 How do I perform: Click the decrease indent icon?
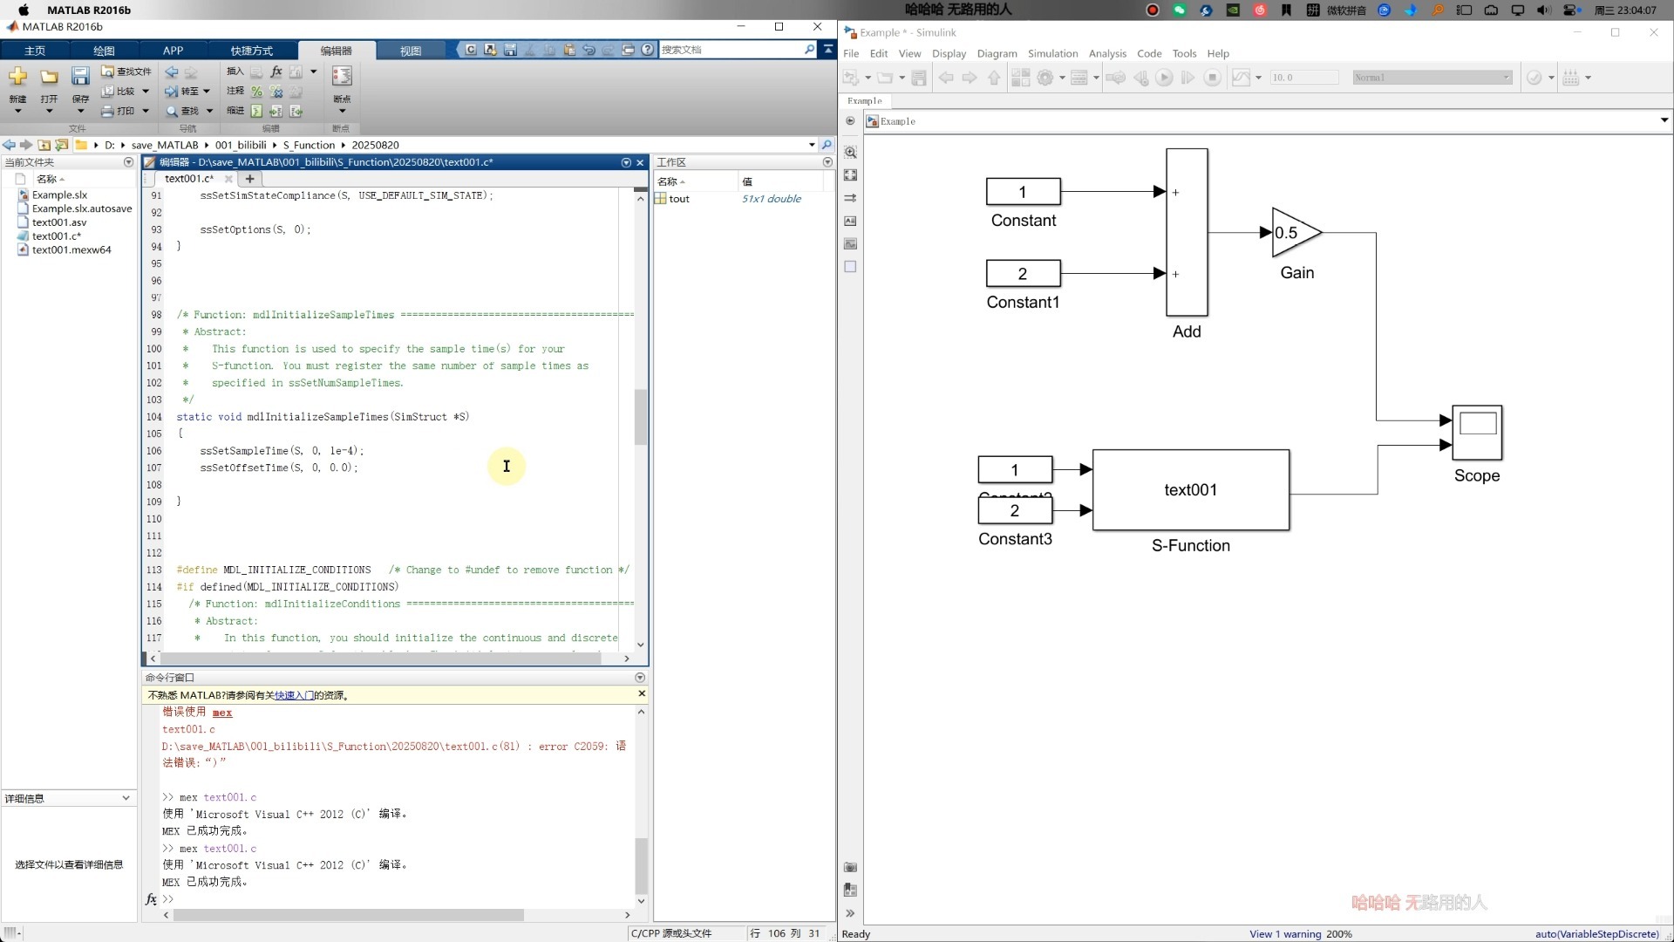(296, 111)
